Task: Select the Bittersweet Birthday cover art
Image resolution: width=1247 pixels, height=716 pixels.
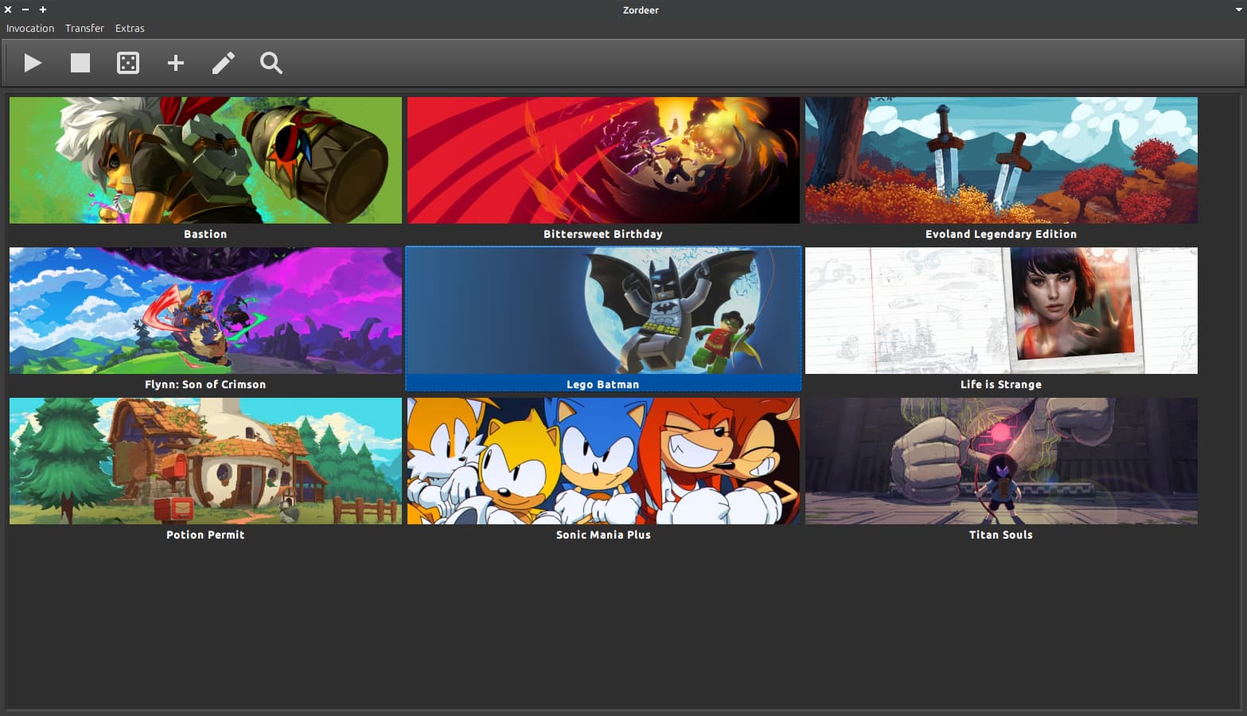Action: point(603,160)
